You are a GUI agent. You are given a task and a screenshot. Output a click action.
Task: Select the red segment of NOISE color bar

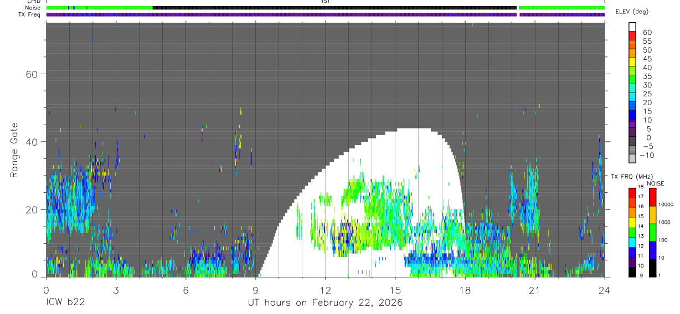coord(653,197)
